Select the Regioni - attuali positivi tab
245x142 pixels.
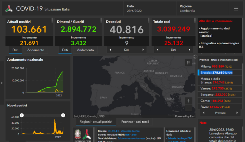(96, 122)
